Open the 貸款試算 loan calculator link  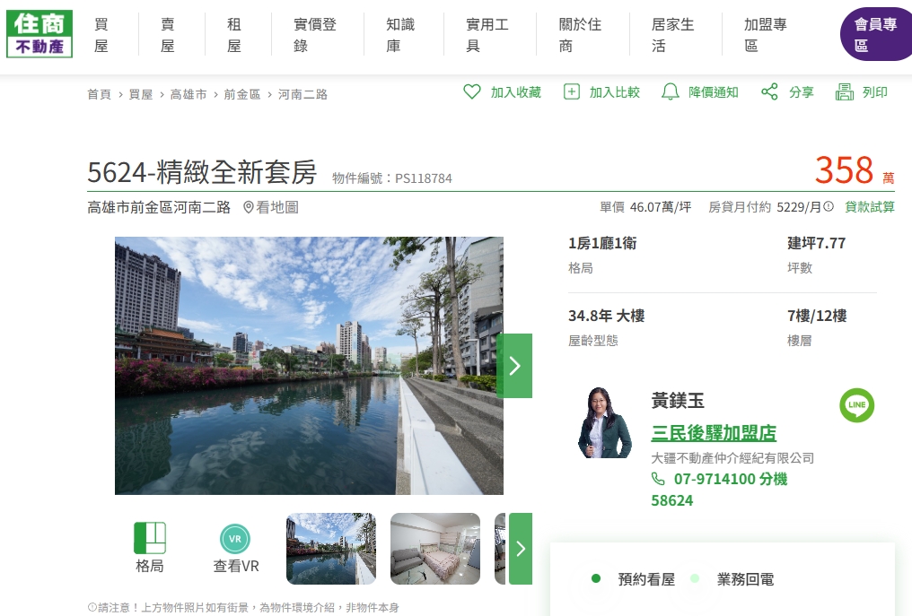pos(869,207)
